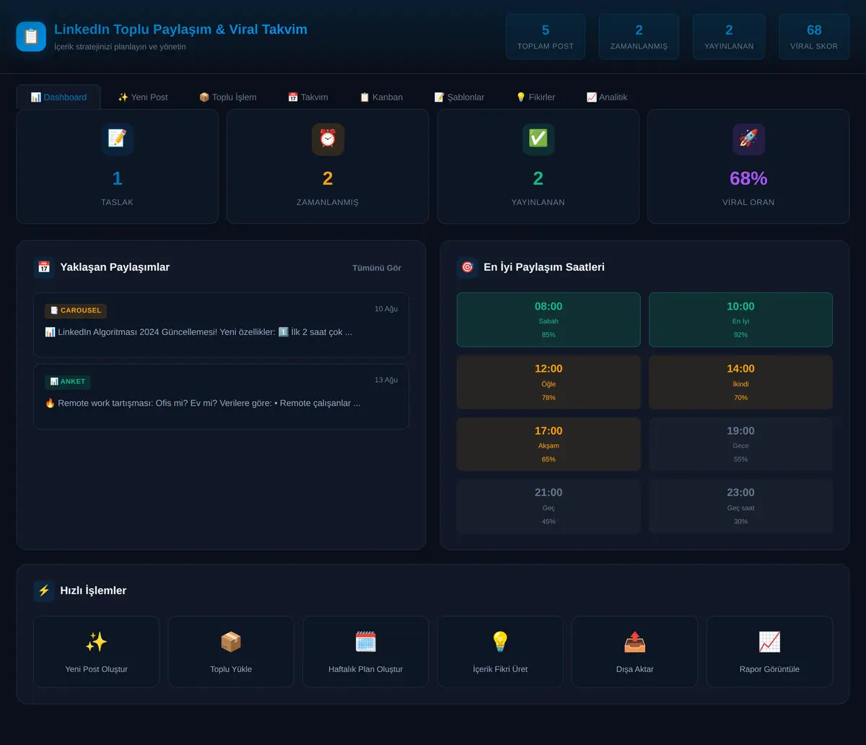Open the Dashboard tab
The height and width of the screenshot is (745, 866).
(x=58, y=97)
